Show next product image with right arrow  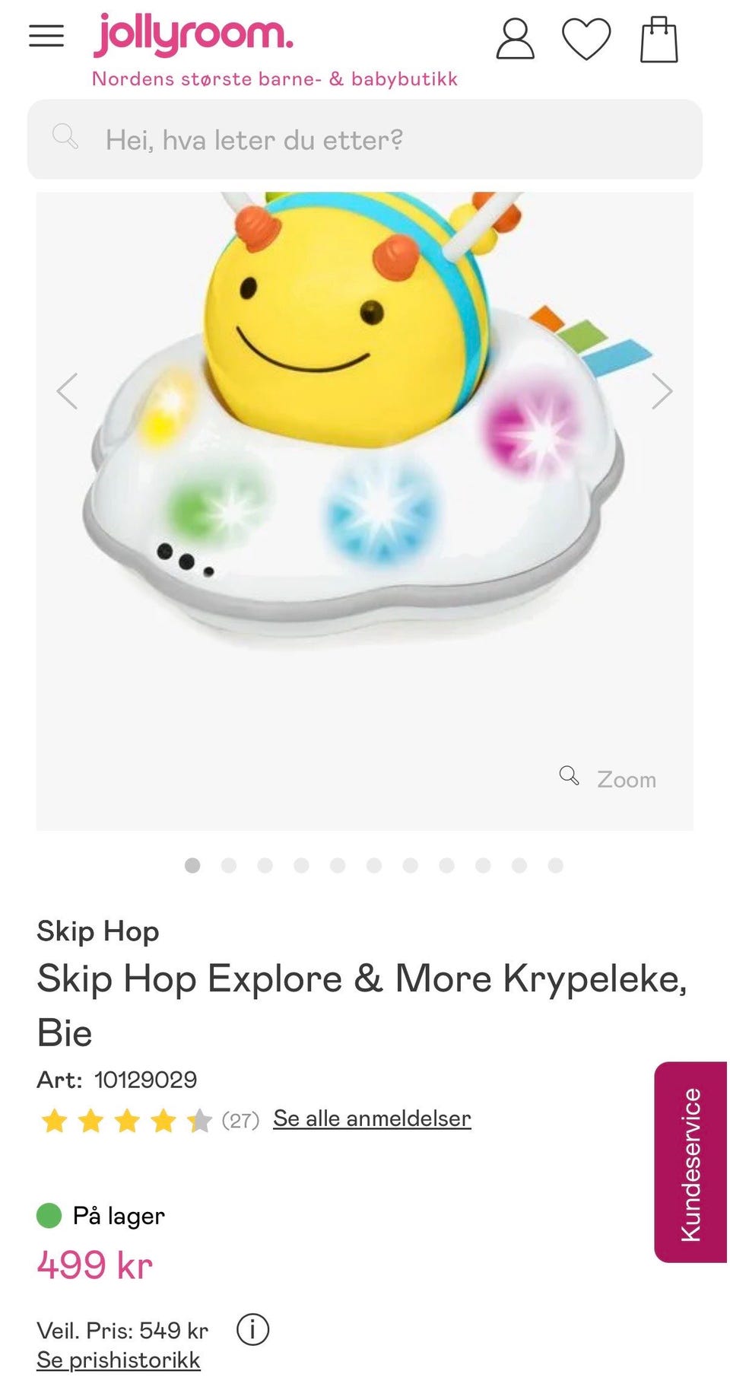point(662,391)
